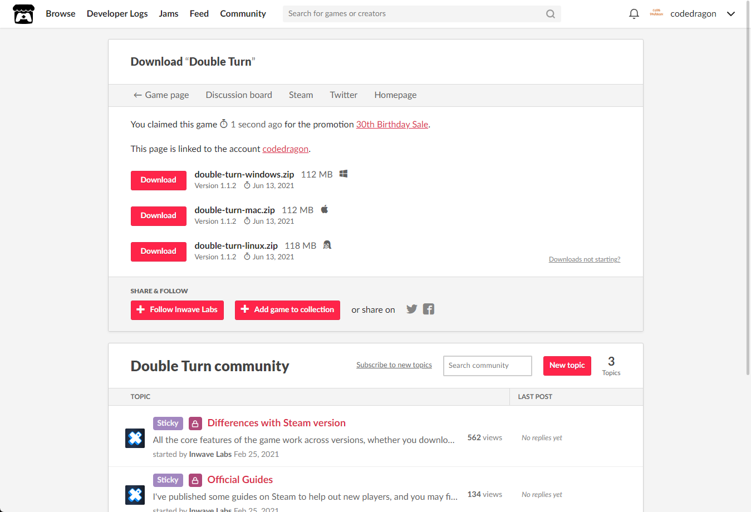The image size is (751, 512).
Task: Open the Browse menu
Action: tap(61, 13)
